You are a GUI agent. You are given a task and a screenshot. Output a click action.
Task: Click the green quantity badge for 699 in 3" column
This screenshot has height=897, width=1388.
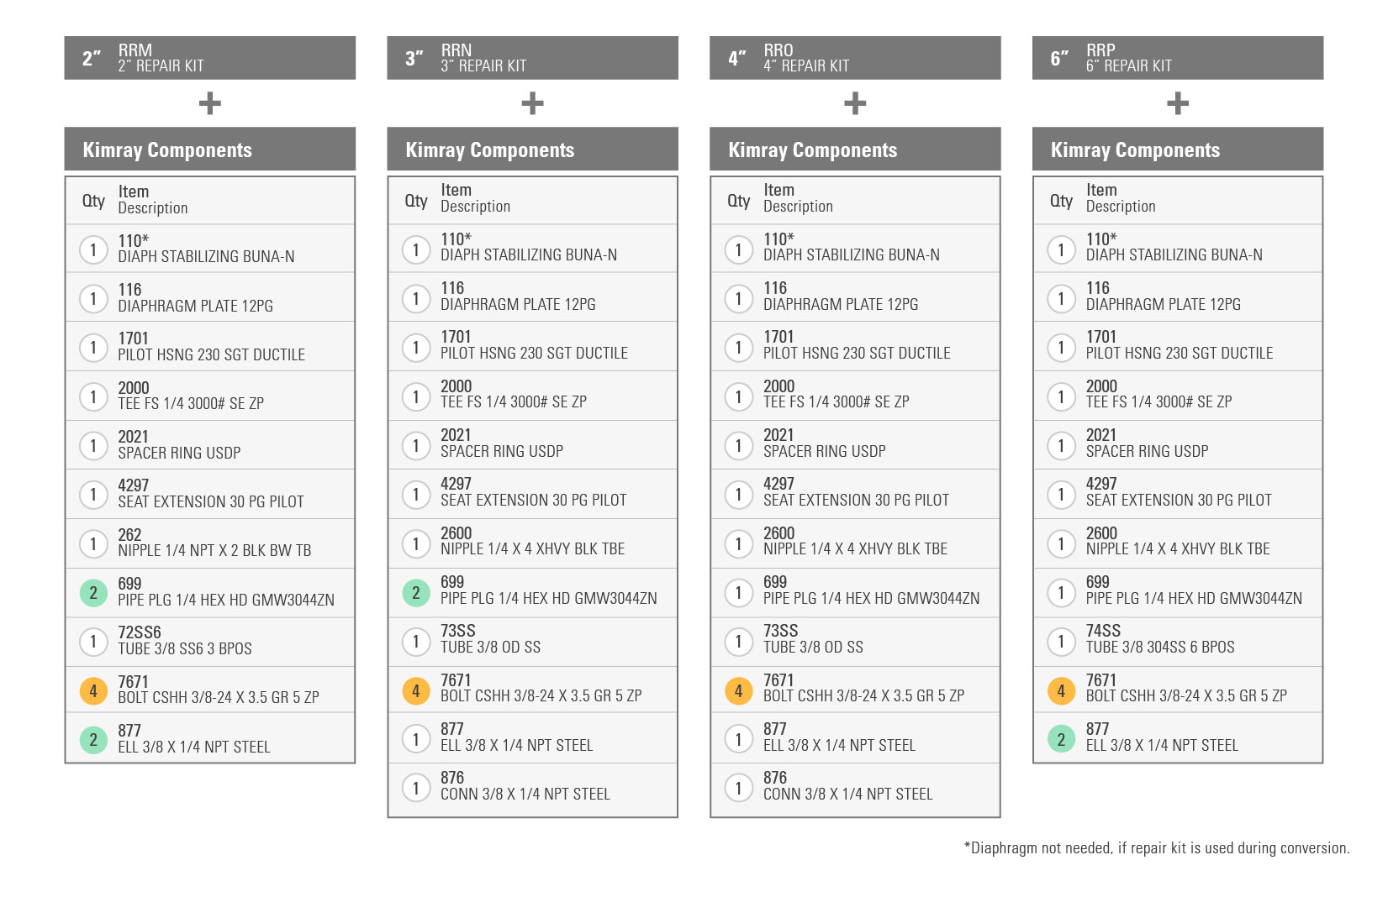point(415,593)
